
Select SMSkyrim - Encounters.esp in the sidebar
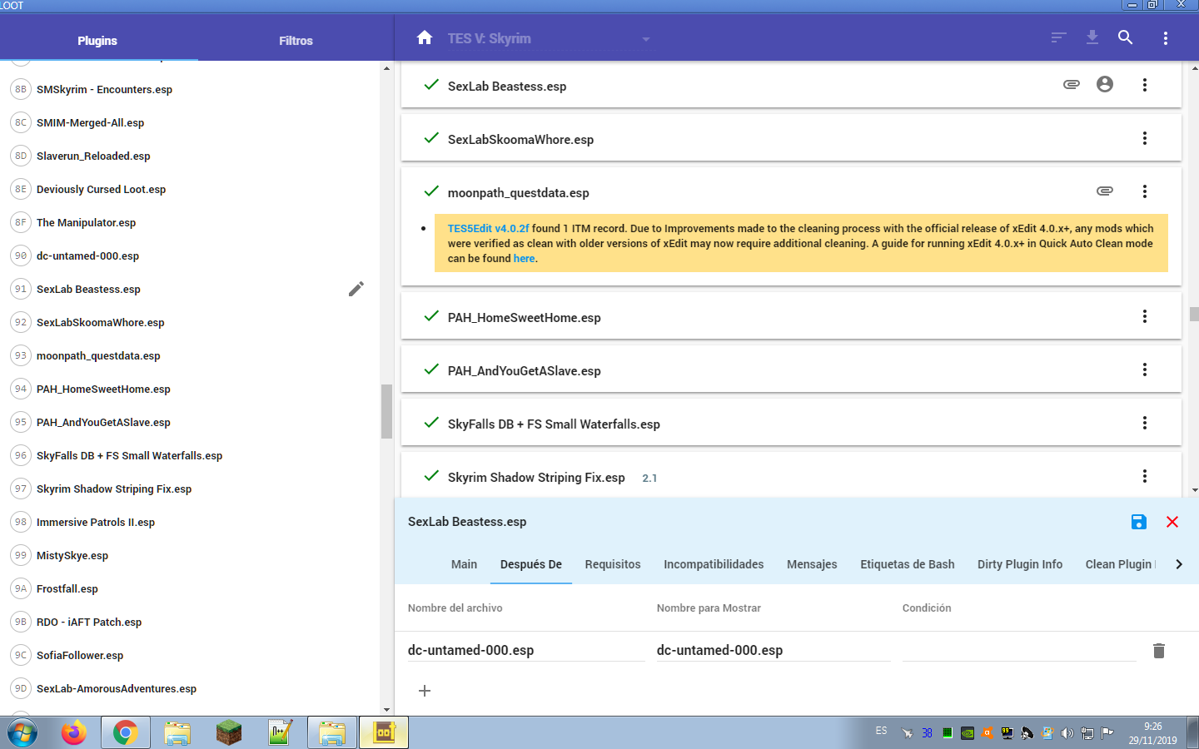coord(104,89)
